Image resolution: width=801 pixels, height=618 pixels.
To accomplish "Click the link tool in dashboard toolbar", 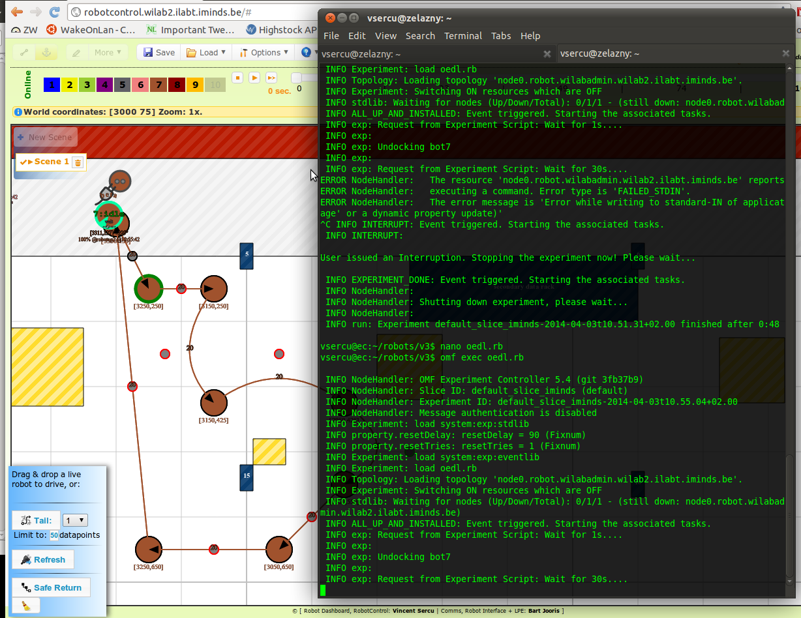I will (25, 53).
